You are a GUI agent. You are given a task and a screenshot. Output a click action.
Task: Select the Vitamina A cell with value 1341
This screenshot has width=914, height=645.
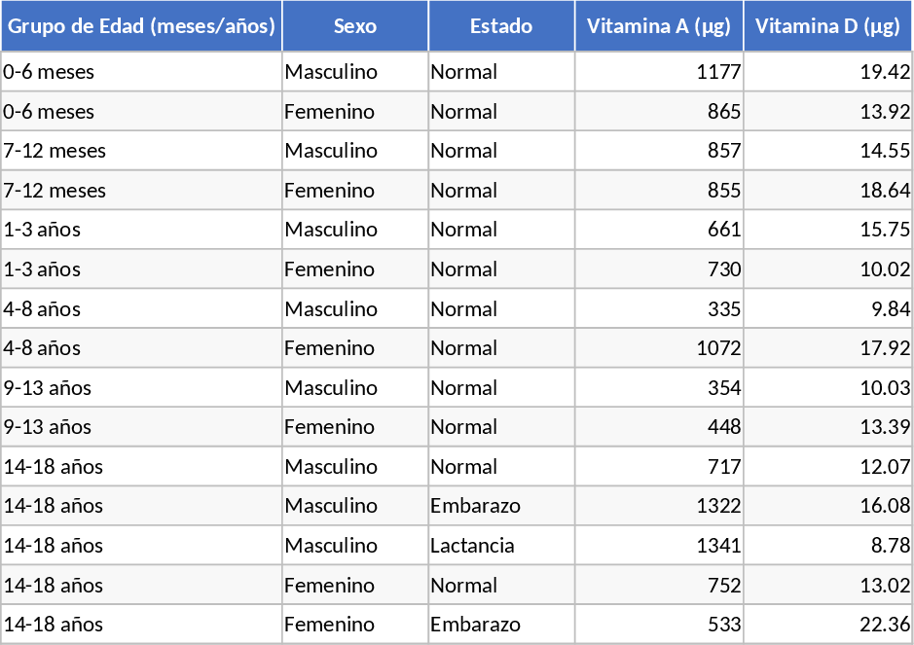point(659,546)
